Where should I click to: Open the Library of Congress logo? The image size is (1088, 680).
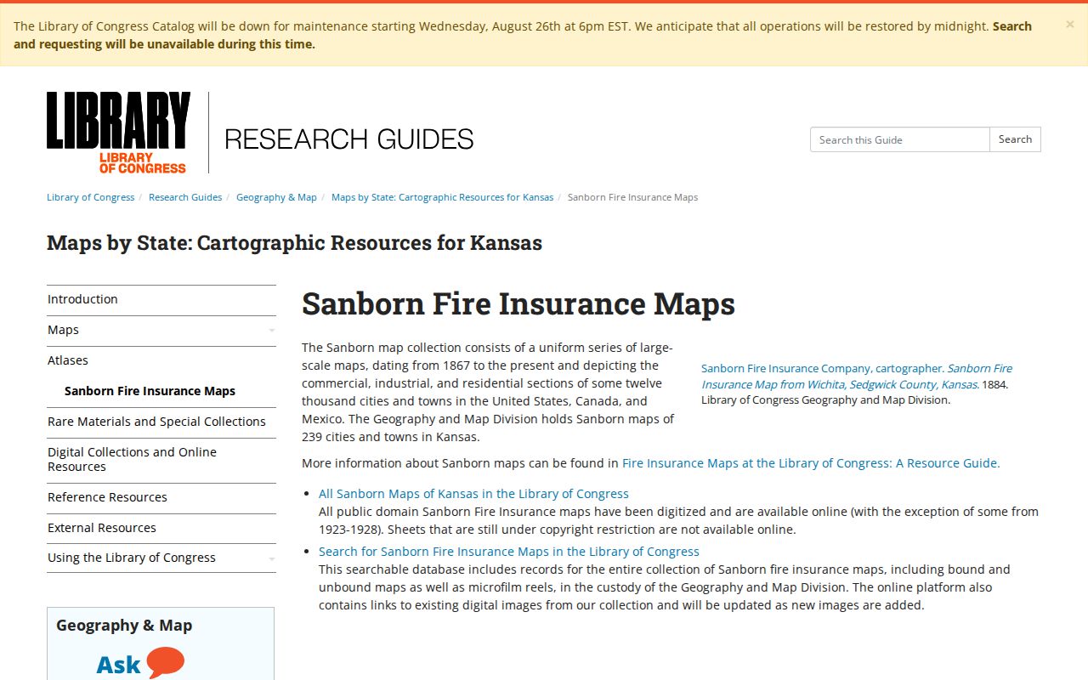coord(119,133)
